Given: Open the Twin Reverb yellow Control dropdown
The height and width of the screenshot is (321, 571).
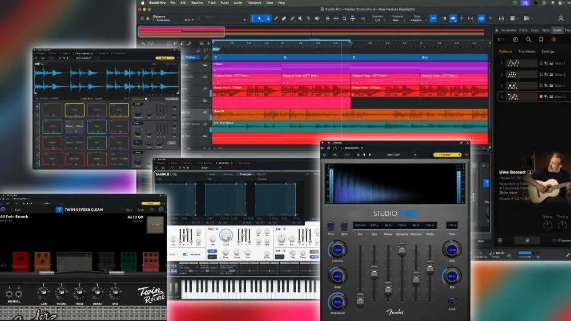Looking at the screenshot, I should point(151,203).
